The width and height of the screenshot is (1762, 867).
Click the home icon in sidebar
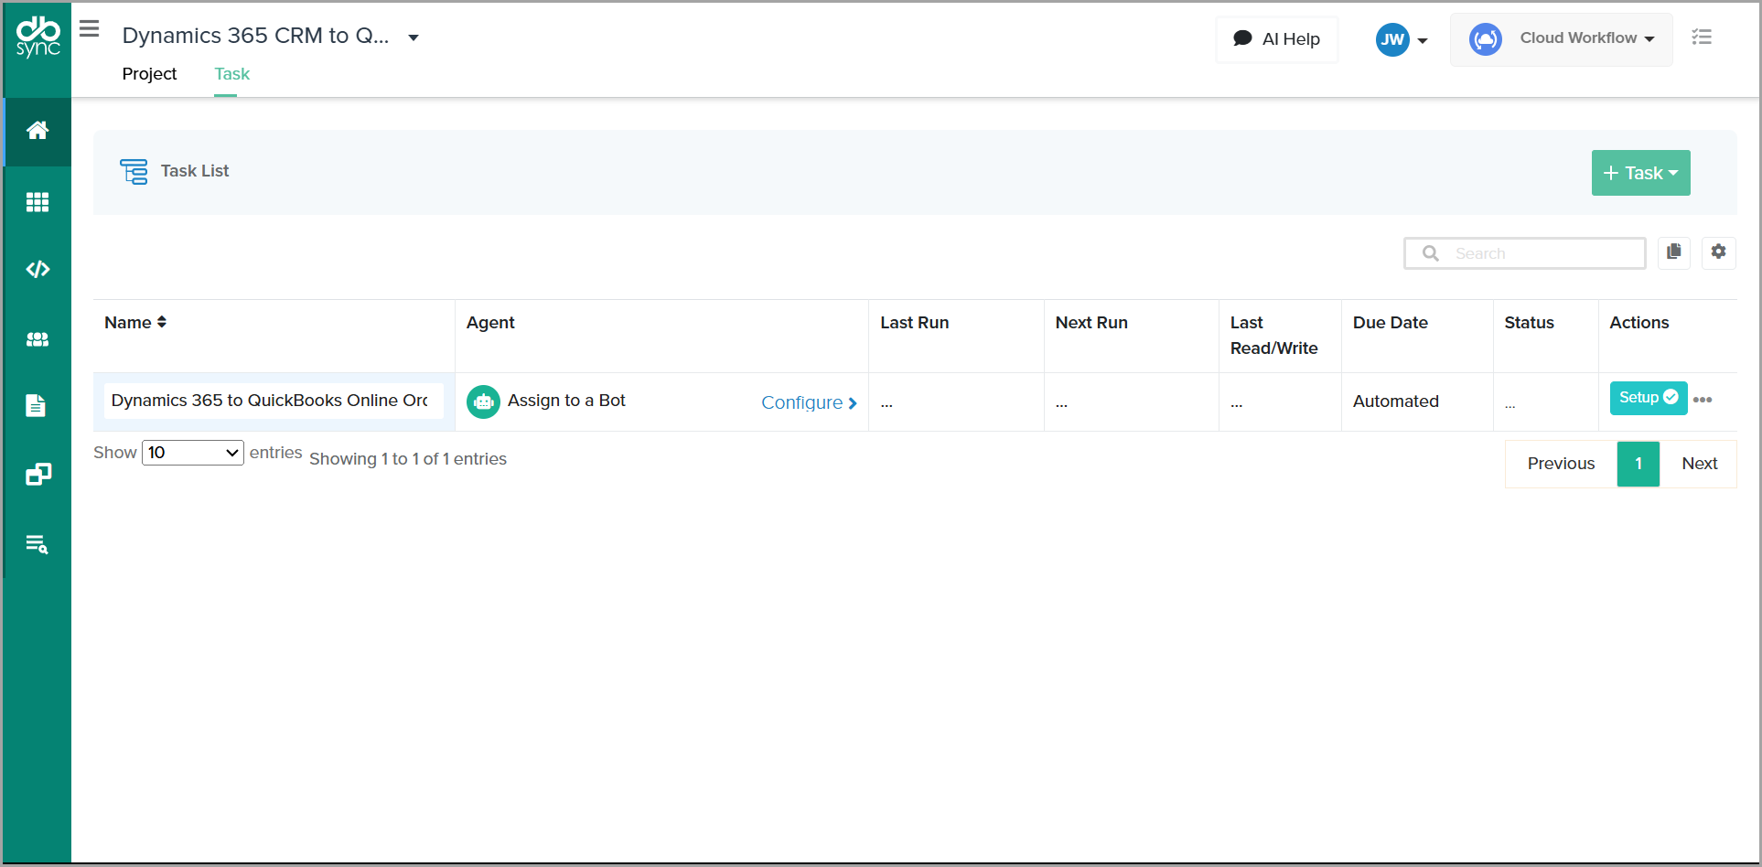pyautogui.click(x=38, y=131)
